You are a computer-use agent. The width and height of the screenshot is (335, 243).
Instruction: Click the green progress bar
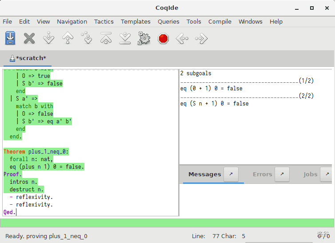click(167, 223)
